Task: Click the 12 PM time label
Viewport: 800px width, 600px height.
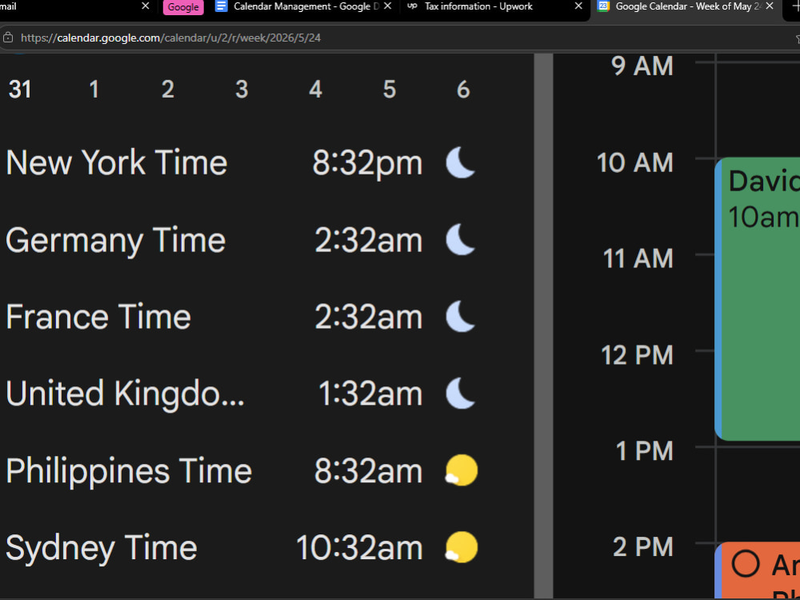Action: click(638, 355)
